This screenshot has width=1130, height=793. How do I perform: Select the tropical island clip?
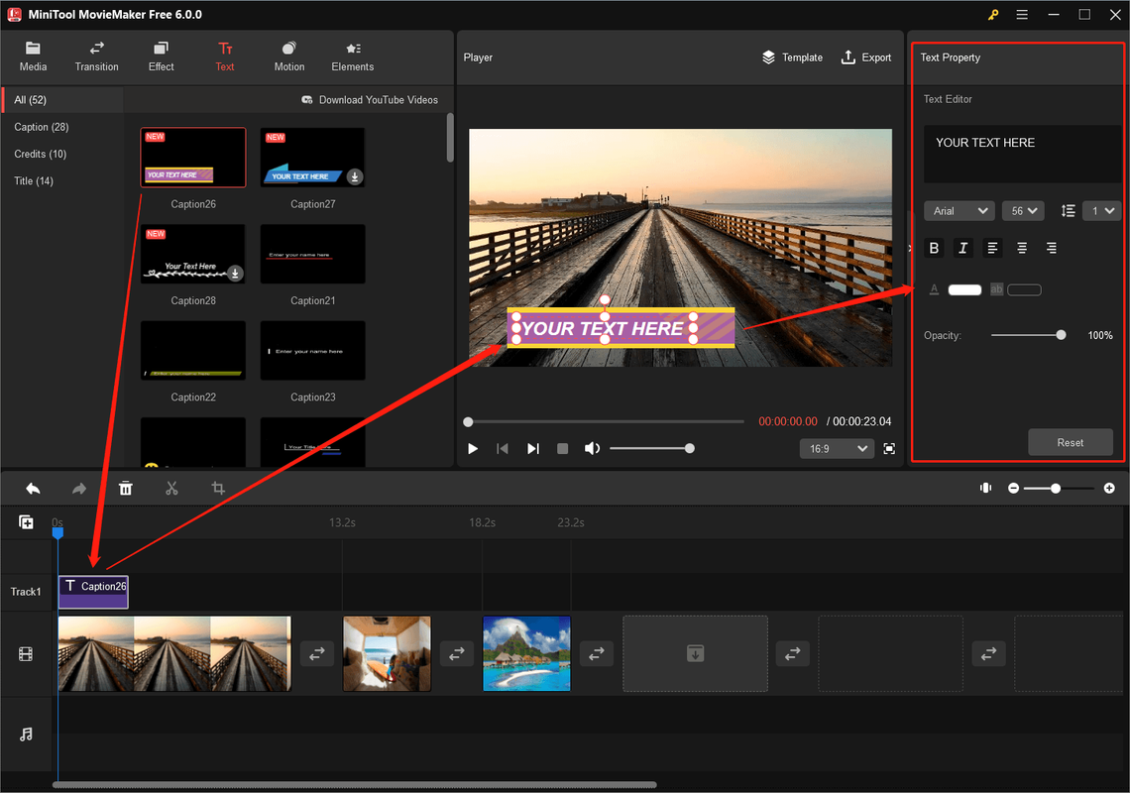coord(526,654)
